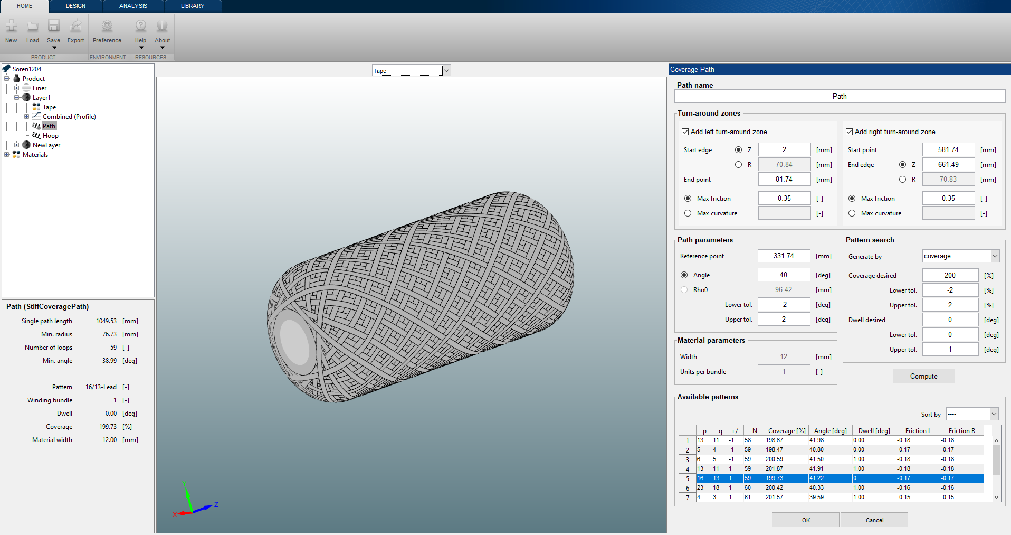The height and width of the screenshot is (535, 1011).
Task: Click the Cancel button
Action: [874, 520]
